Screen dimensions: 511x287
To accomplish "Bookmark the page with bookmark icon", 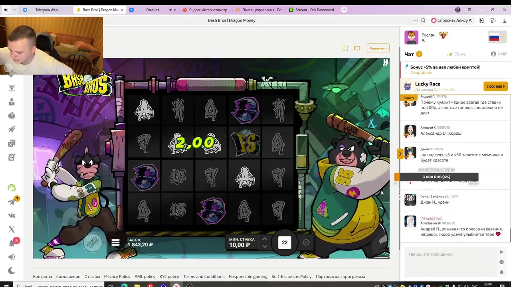I will [x=423, y=20].
